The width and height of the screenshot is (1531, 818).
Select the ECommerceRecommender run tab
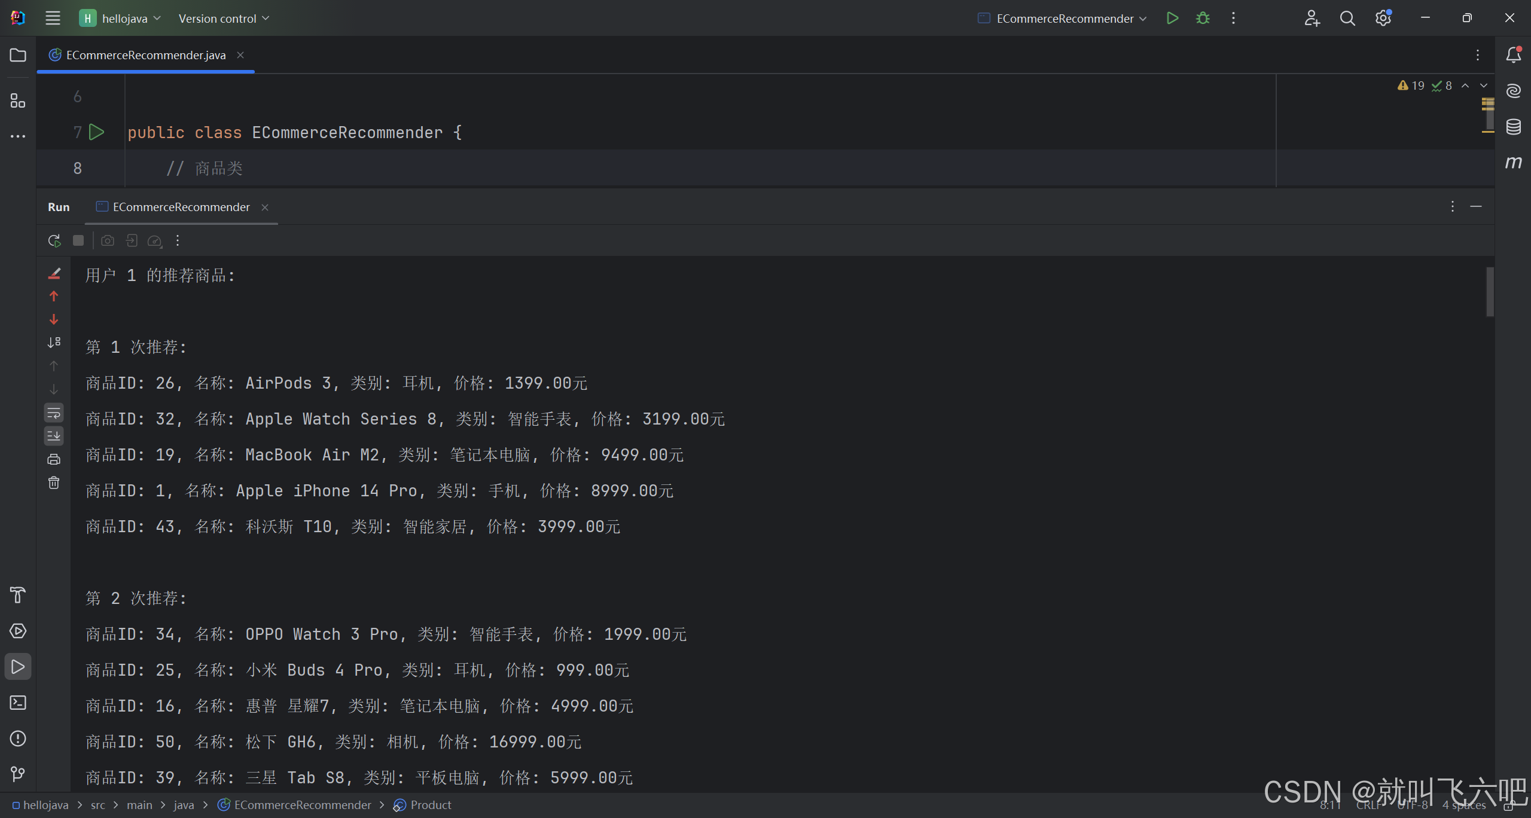pos(181,207)
